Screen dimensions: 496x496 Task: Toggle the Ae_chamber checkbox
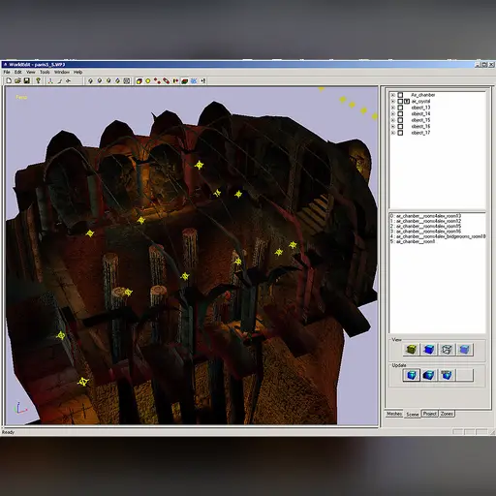pos(400,95)
